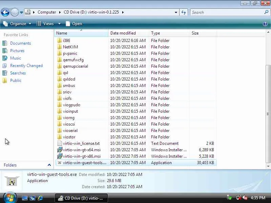Sort by the Name column header
The image size is (271, 203).
pos(81,33)
